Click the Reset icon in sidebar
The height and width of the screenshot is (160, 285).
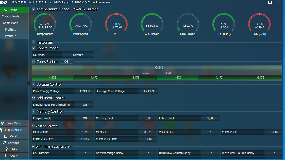click(6, 136)
